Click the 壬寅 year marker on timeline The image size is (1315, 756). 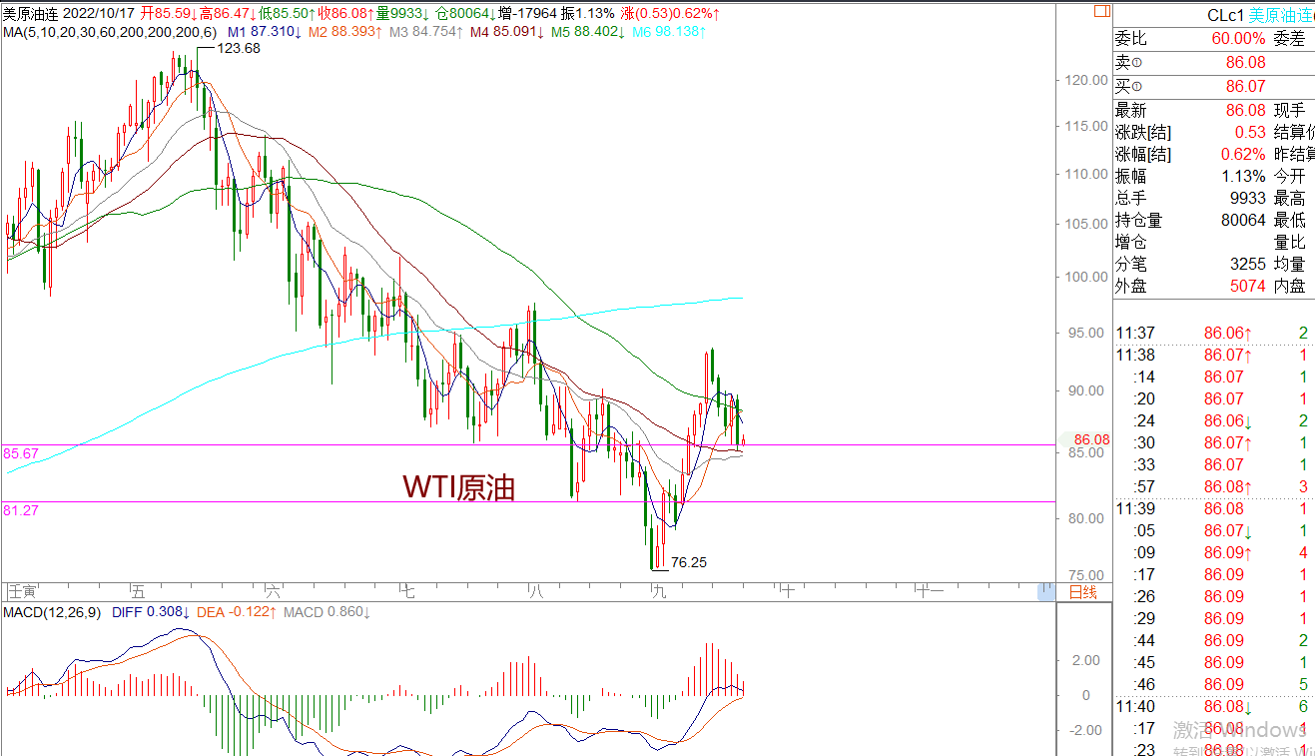click(x=22, y=592)
